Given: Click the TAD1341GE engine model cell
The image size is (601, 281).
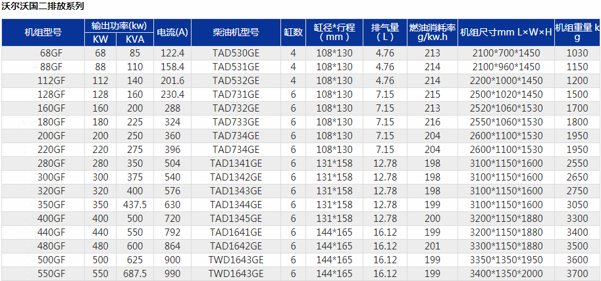Looking at the screenshot, I should (x=236, y=163).
